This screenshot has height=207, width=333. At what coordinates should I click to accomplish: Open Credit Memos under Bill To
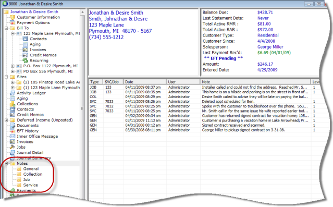click(43, 55)
